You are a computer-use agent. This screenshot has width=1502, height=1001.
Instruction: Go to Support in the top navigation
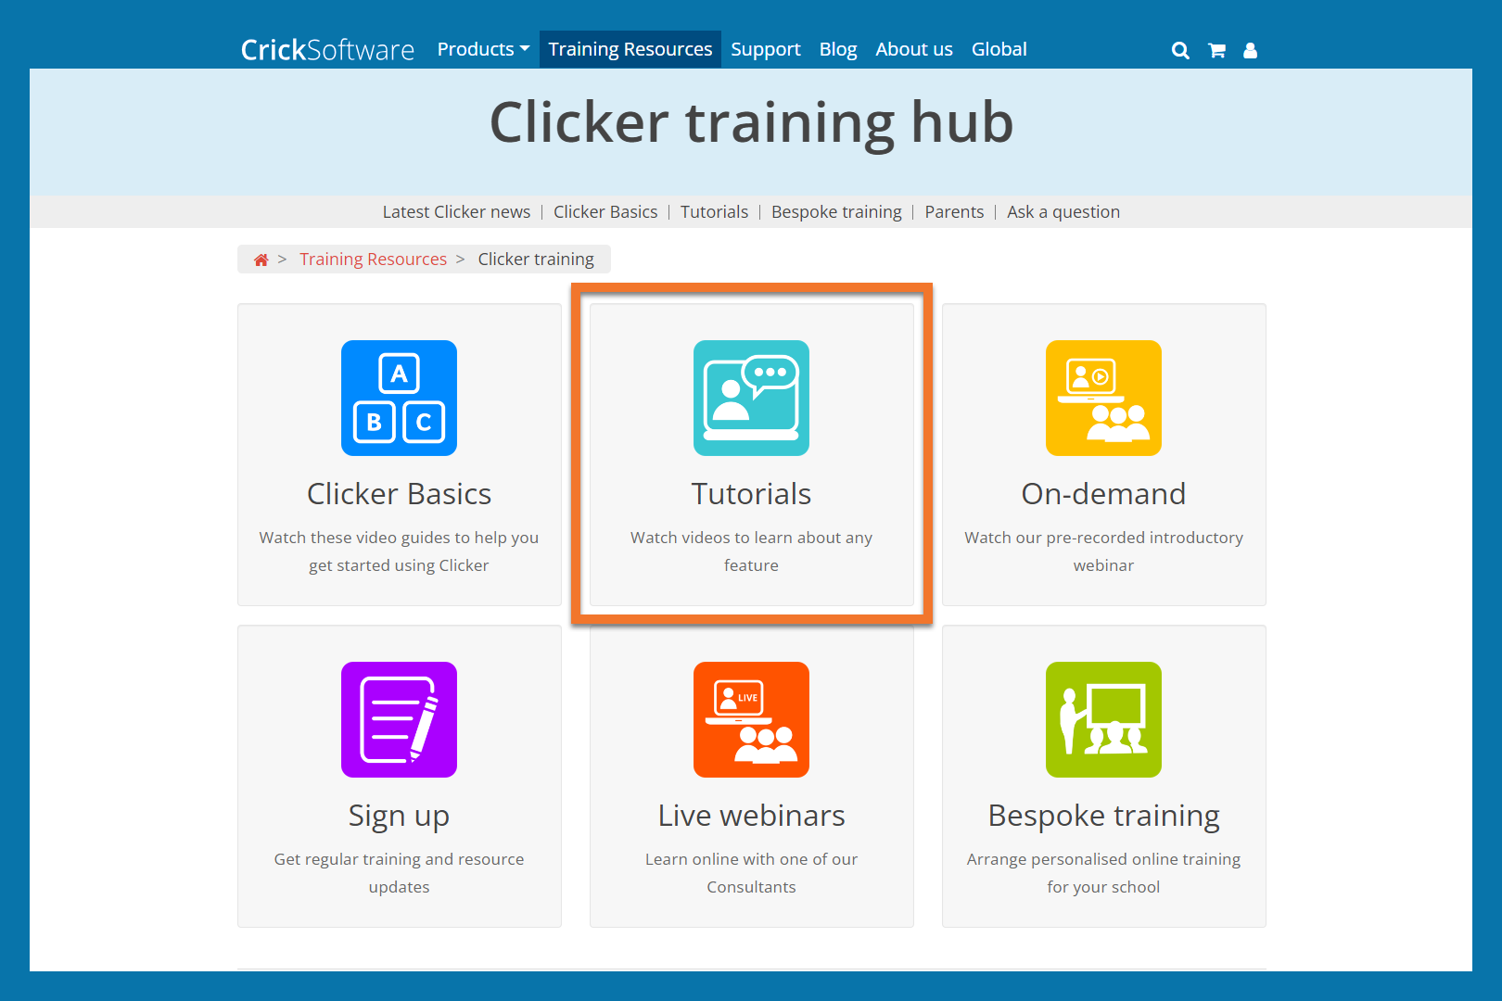[765, 49]
